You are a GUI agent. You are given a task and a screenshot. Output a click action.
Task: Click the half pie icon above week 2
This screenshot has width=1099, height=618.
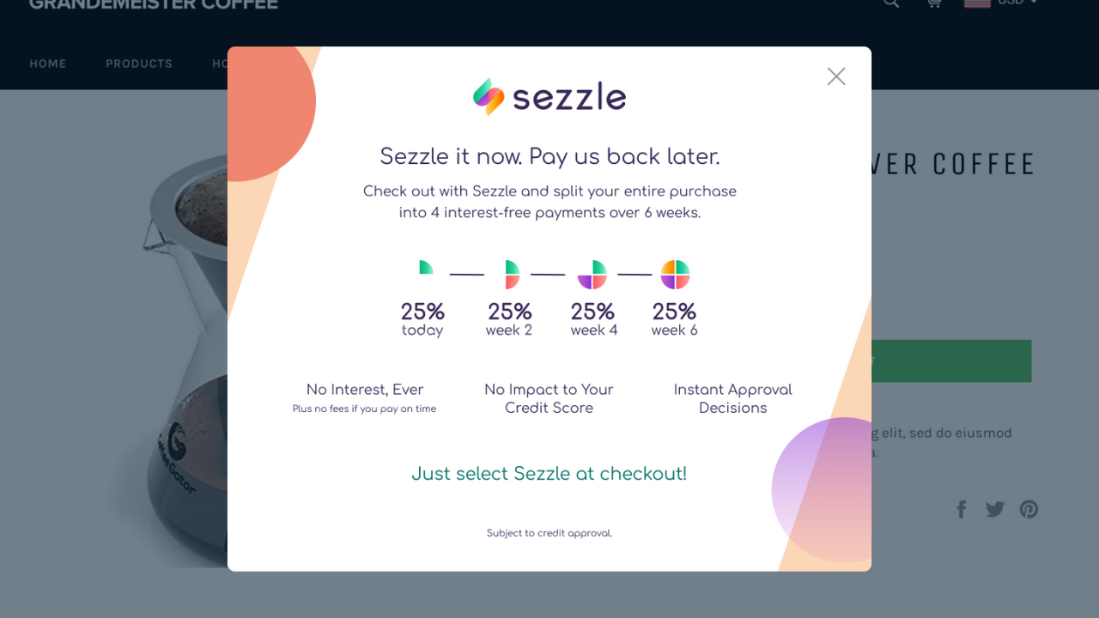pyautogui.click(x=512, y=275)
